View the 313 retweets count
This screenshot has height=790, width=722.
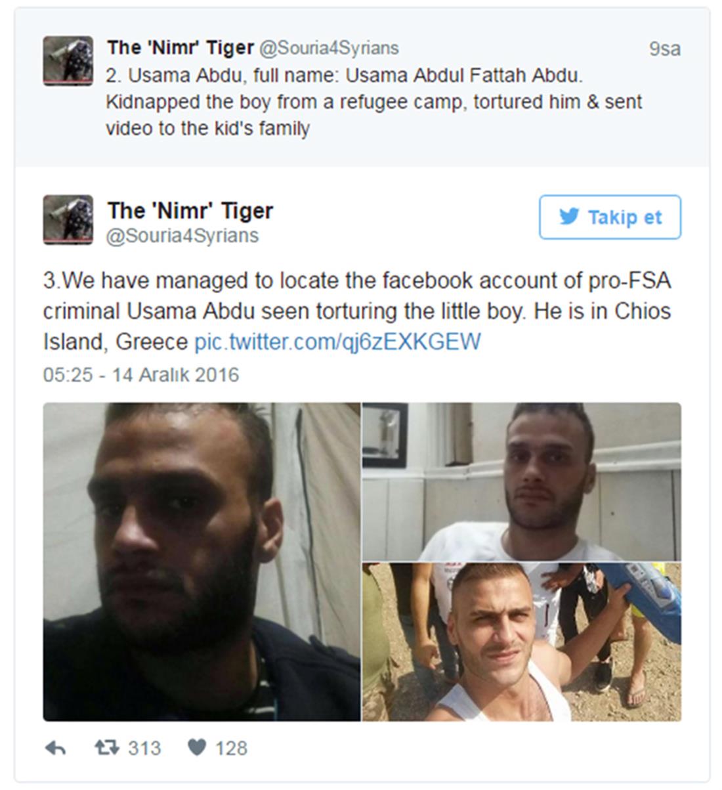[x=144, y=748]
